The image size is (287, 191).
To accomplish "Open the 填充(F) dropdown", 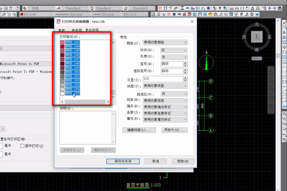I will click(165, 120).
